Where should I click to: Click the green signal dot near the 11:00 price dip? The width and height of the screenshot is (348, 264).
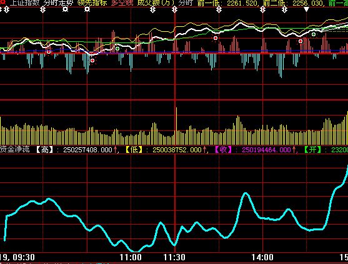click(x=117, y=49)
